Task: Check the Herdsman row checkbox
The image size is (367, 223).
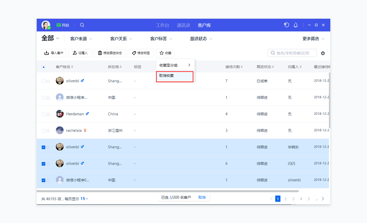Action: click(43, 114)
